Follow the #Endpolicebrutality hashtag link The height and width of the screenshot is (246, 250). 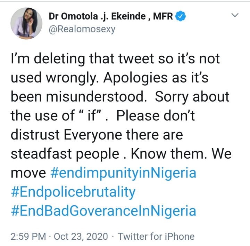point(73,192)
